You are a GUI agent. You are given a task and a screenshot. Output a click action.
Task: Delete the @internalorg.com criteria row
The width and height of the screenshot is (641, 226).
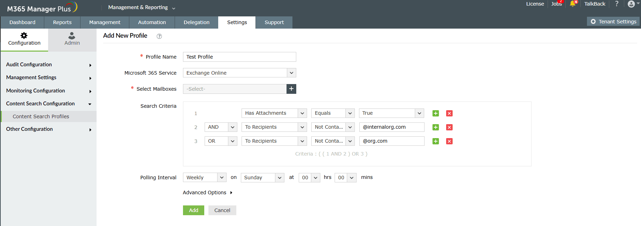coord(449,127)
